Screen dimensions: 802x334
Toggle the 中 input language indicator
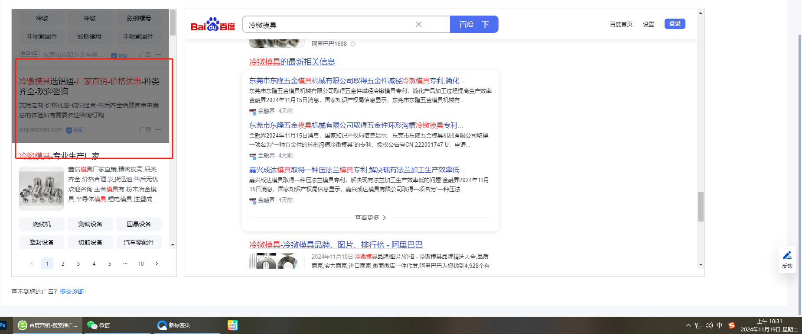click(x=720, y=325)
